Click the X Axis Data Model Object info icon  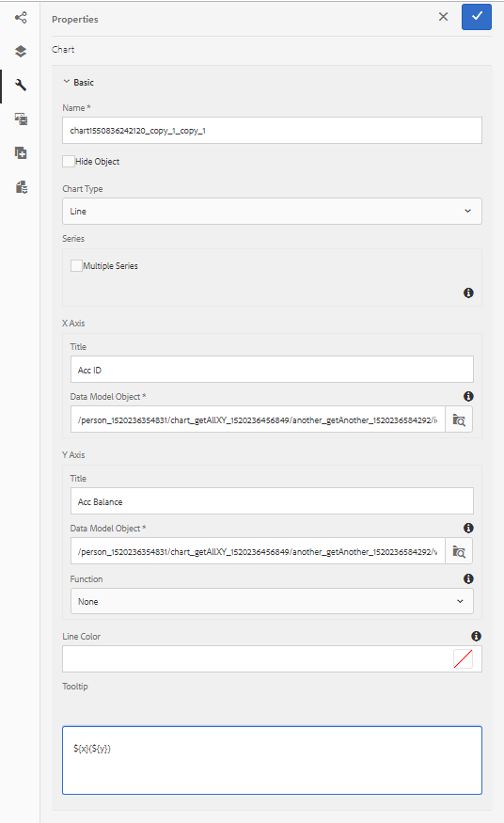pyautogui.click(x=468, y=396)
